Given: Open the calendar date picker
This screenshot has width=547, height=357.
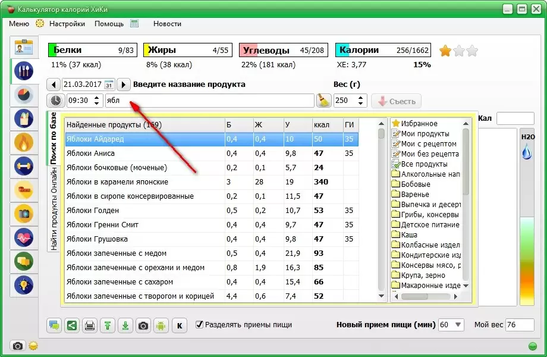Looking at the screenshot, I should point(109,84).
